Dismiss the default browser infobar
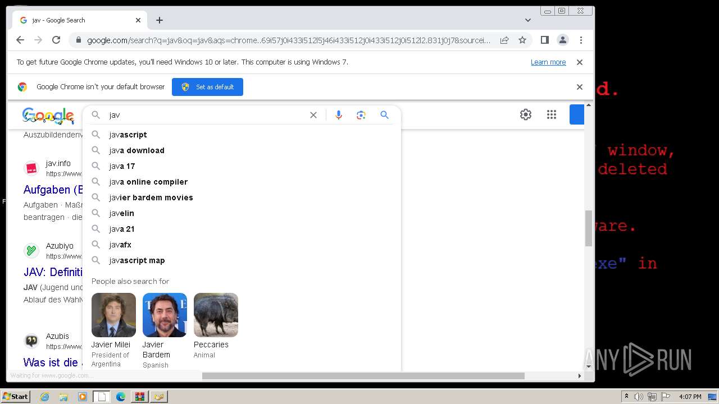The image size is (719, 404). (x=580, y=87)
